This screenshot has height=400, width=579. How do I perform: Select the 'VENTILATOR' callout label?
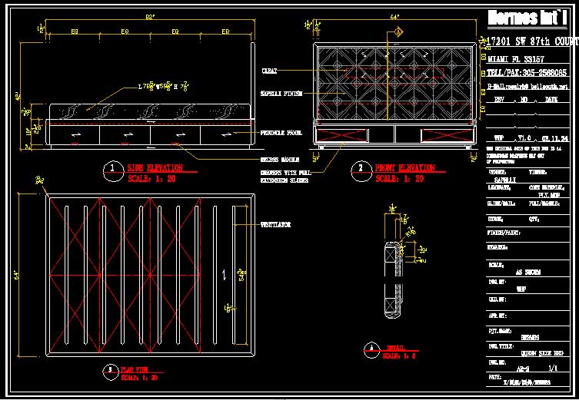click(275, 224)
